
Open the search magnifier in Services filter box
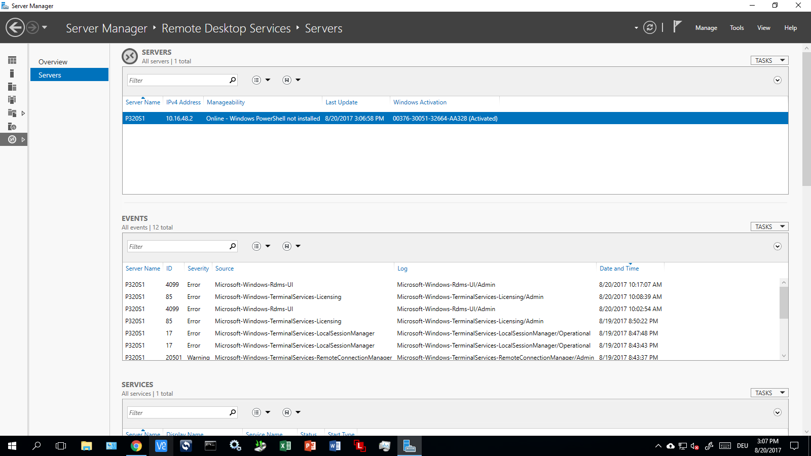click(x=232, y=412)
